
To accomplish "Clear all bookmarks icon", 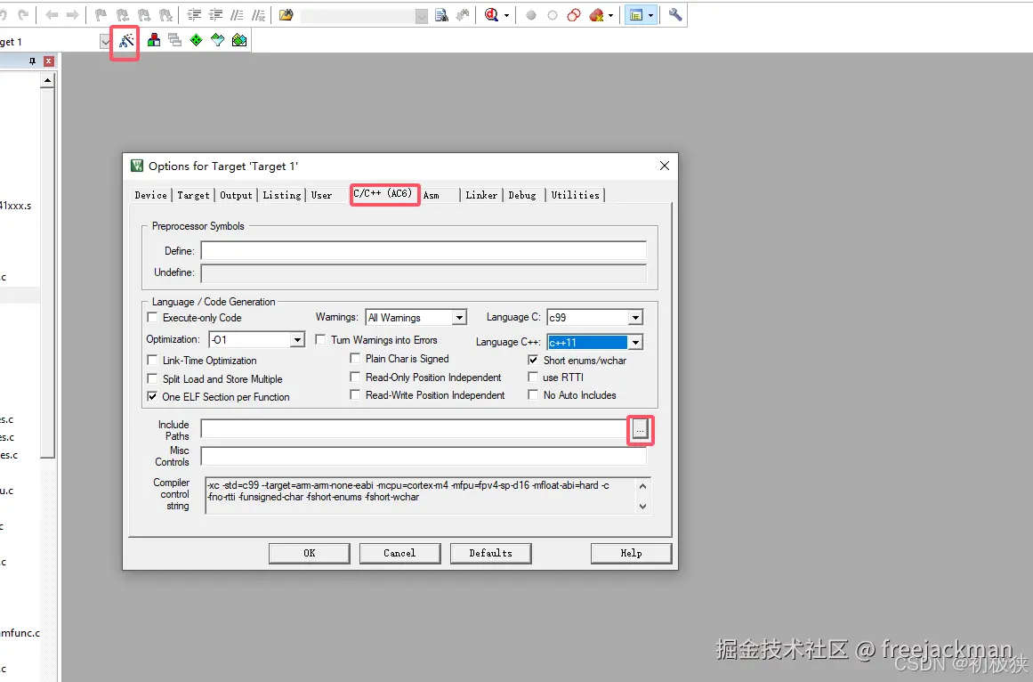I will click(x=166, y=14).
